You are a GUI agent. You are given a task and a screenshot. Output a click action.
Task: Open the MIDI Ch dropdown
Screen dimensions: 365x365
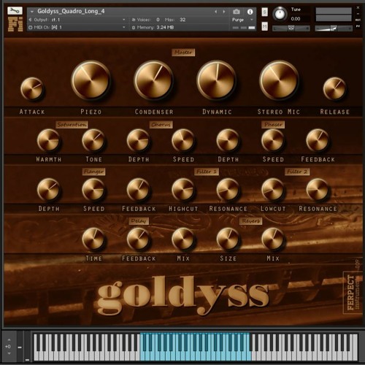coord(77,27)
